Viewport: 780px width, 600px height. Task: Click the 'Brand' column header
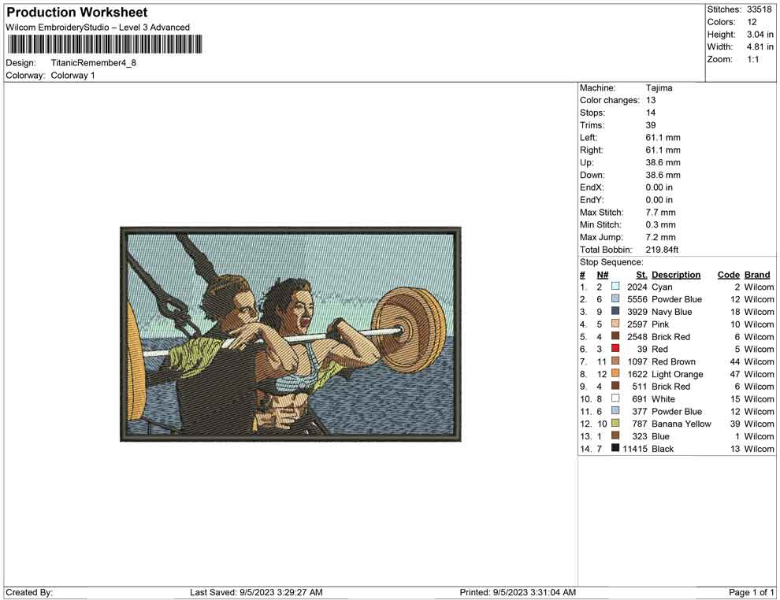pos(756,274)
